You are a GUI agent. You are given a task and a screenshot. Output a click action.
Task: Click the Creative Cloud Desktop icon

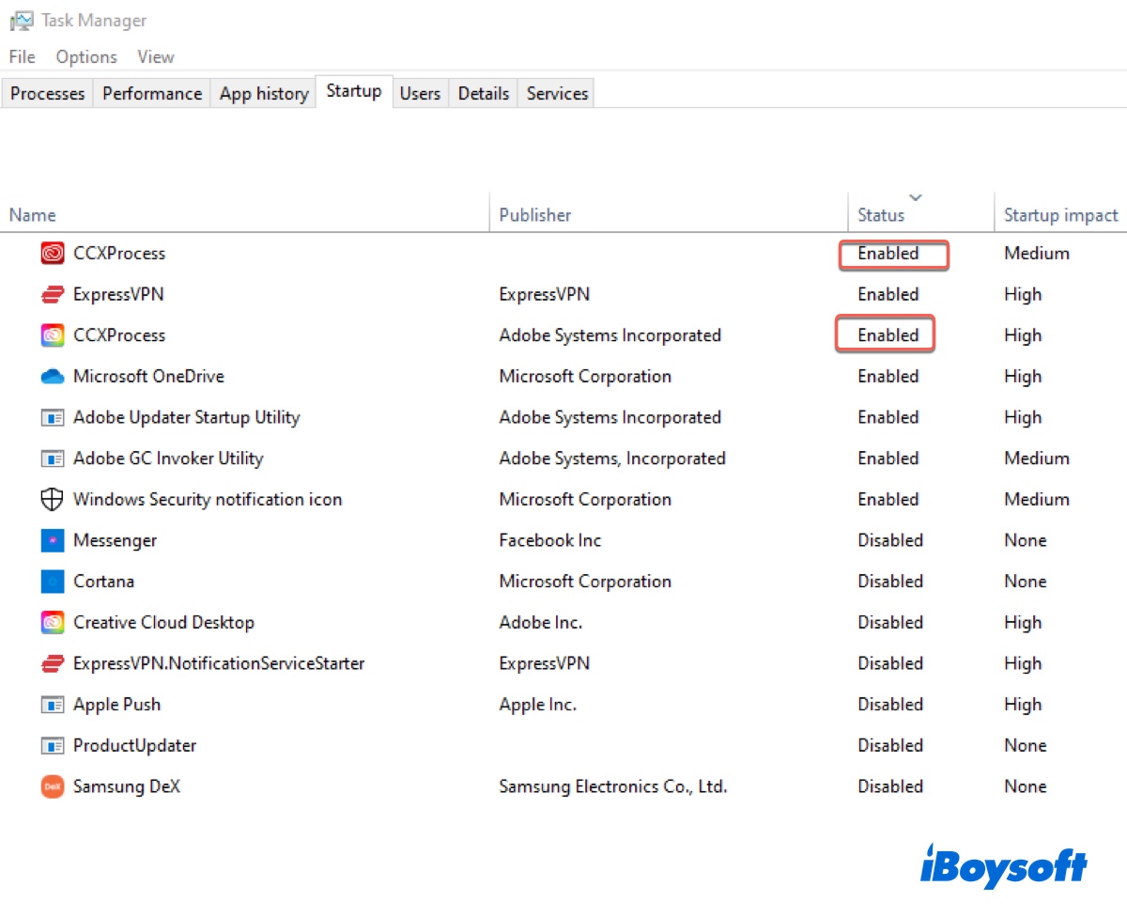(53, 622)
